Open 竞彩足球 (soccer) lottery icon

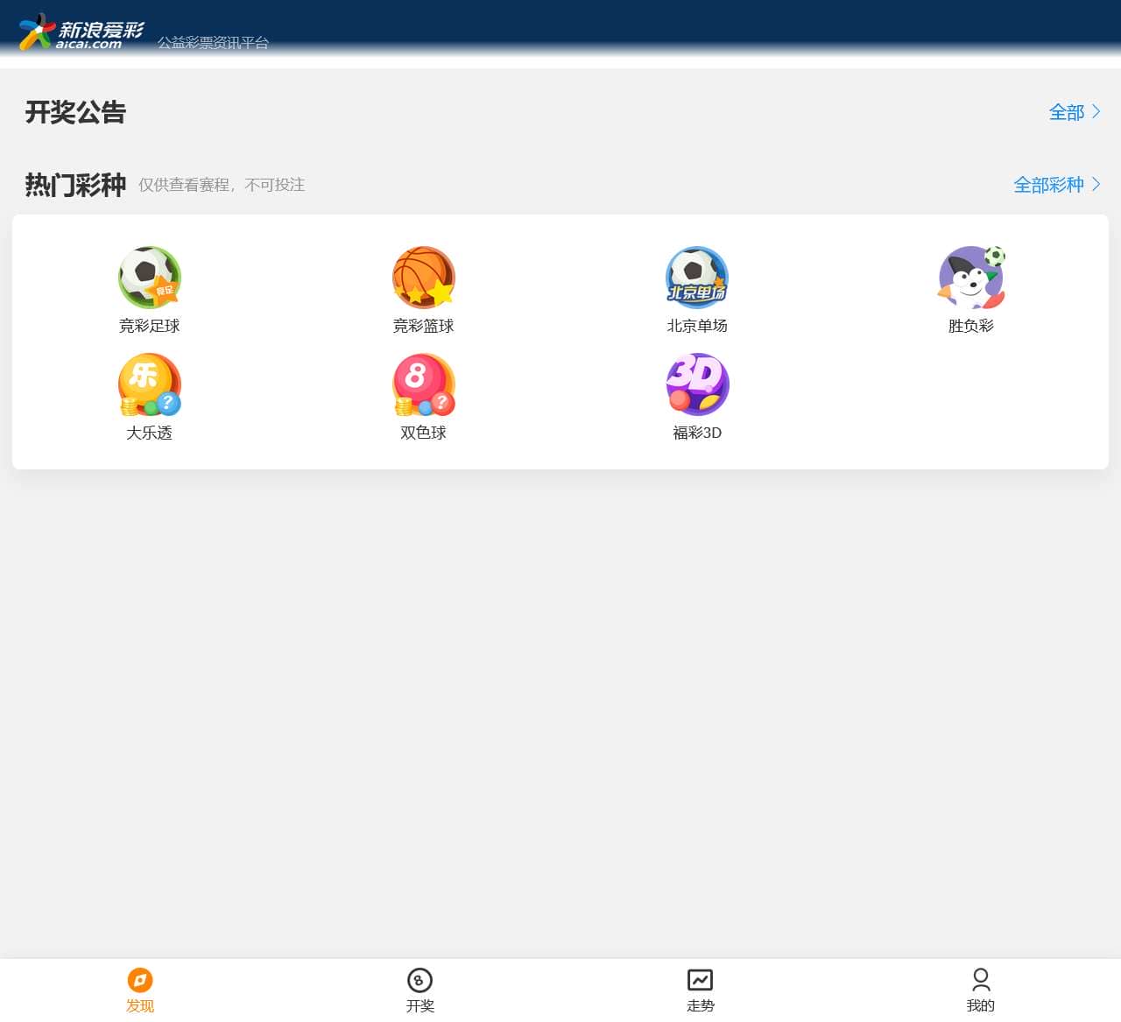point(150,278)
